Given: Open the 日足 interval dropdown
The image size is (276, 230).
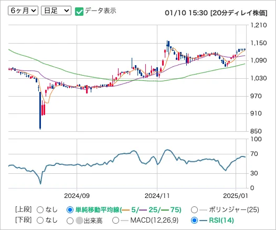Looking at the screenshot, I should tap(56, 11).
